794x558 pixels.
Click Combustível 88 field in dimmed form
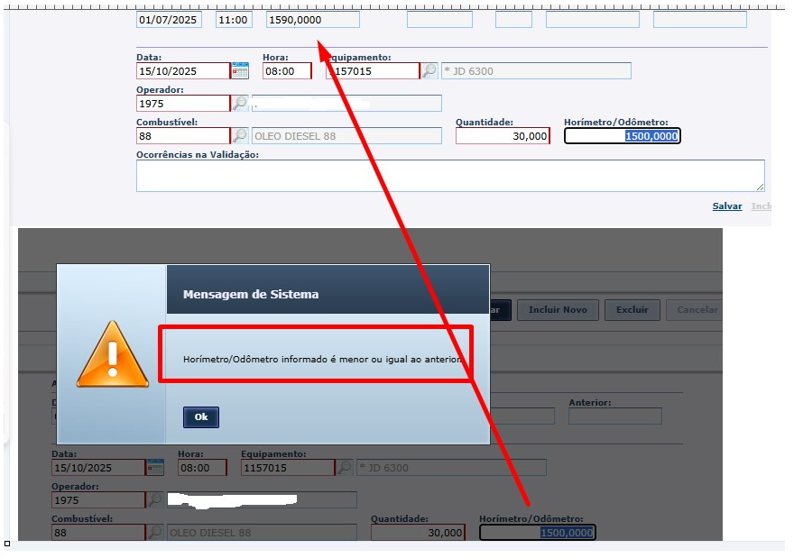coord(98,532)
